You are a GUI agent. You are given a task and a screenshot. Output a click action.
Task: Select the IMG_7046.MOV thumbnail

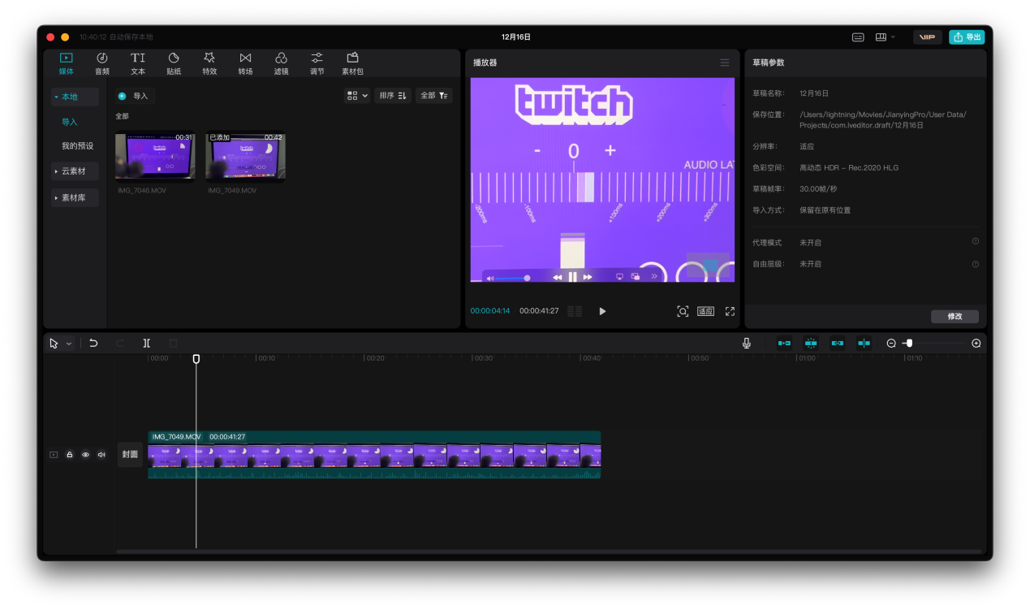pyautogui.click(x=155, y=157)
